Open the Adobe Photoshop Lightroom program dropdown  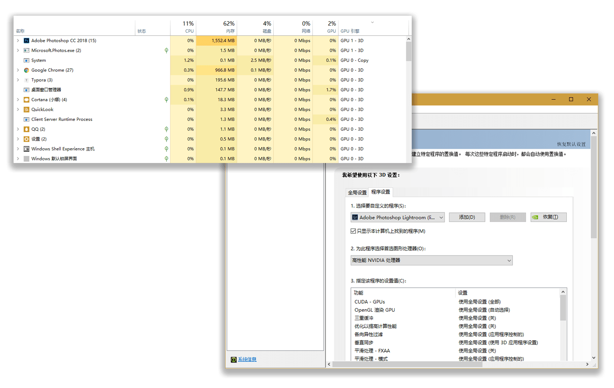[398, 217]
